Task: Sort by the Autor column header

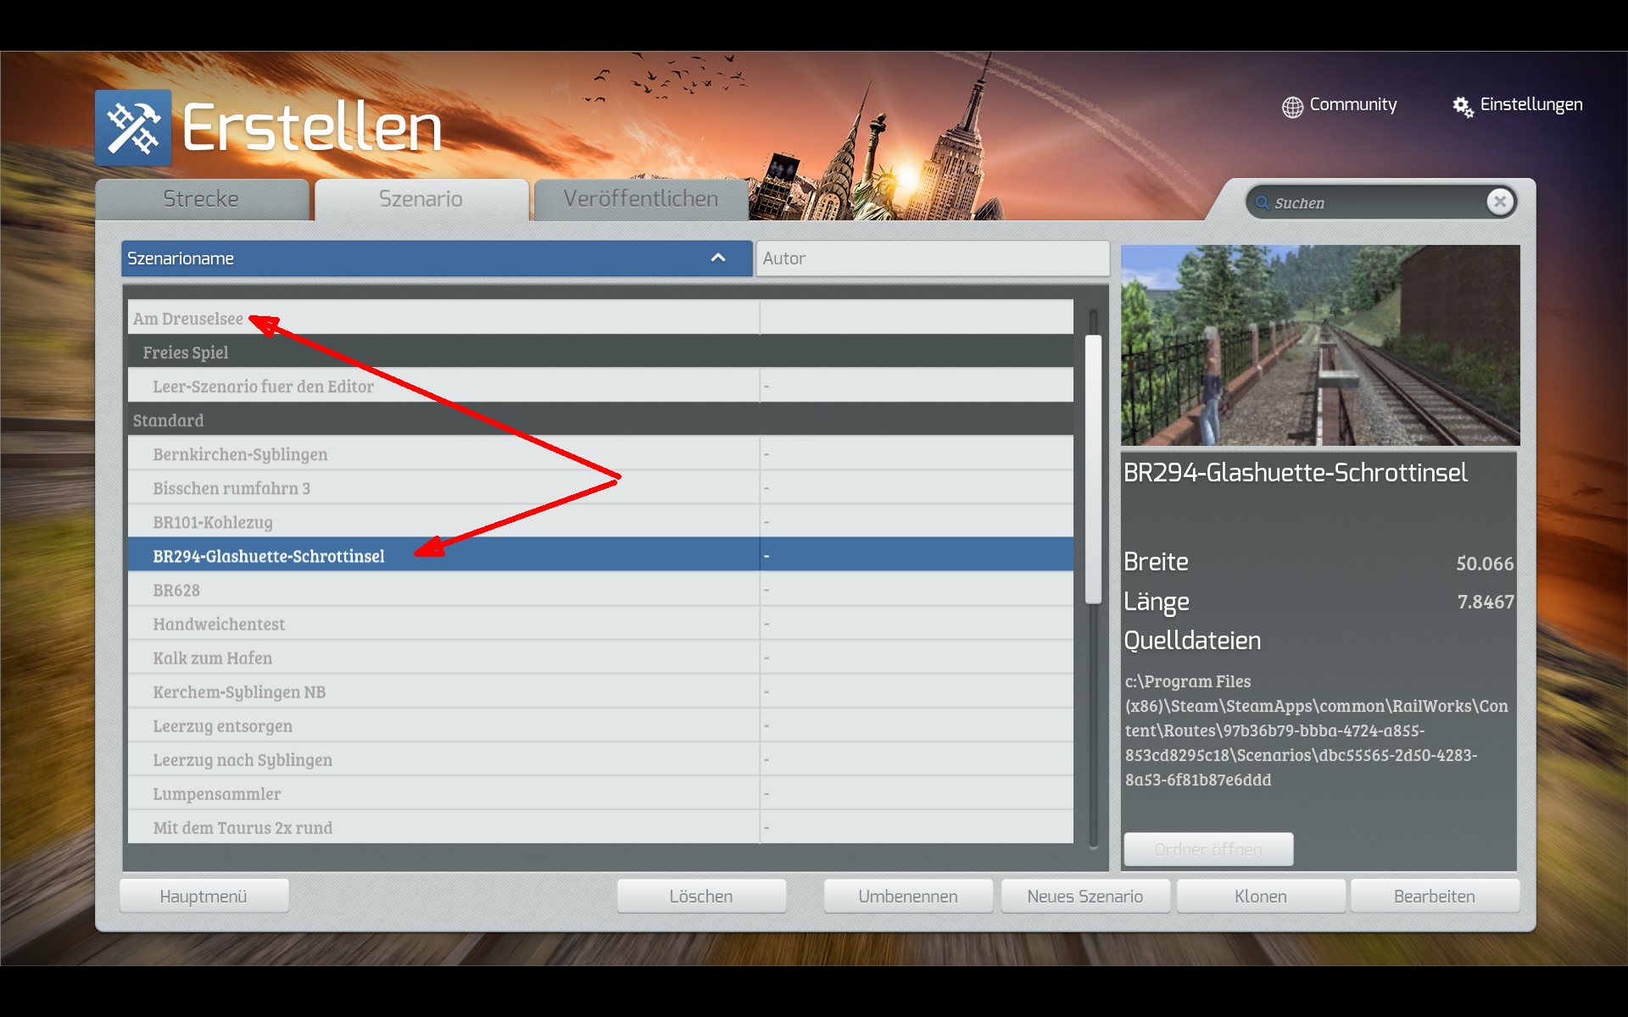Action: tap(931, 258)
